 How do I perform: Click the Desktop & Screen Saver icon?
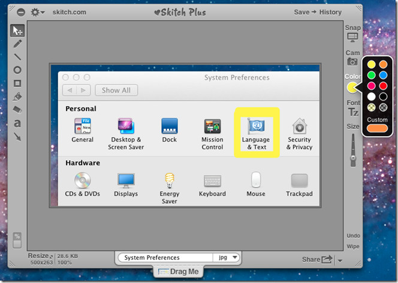126,126
